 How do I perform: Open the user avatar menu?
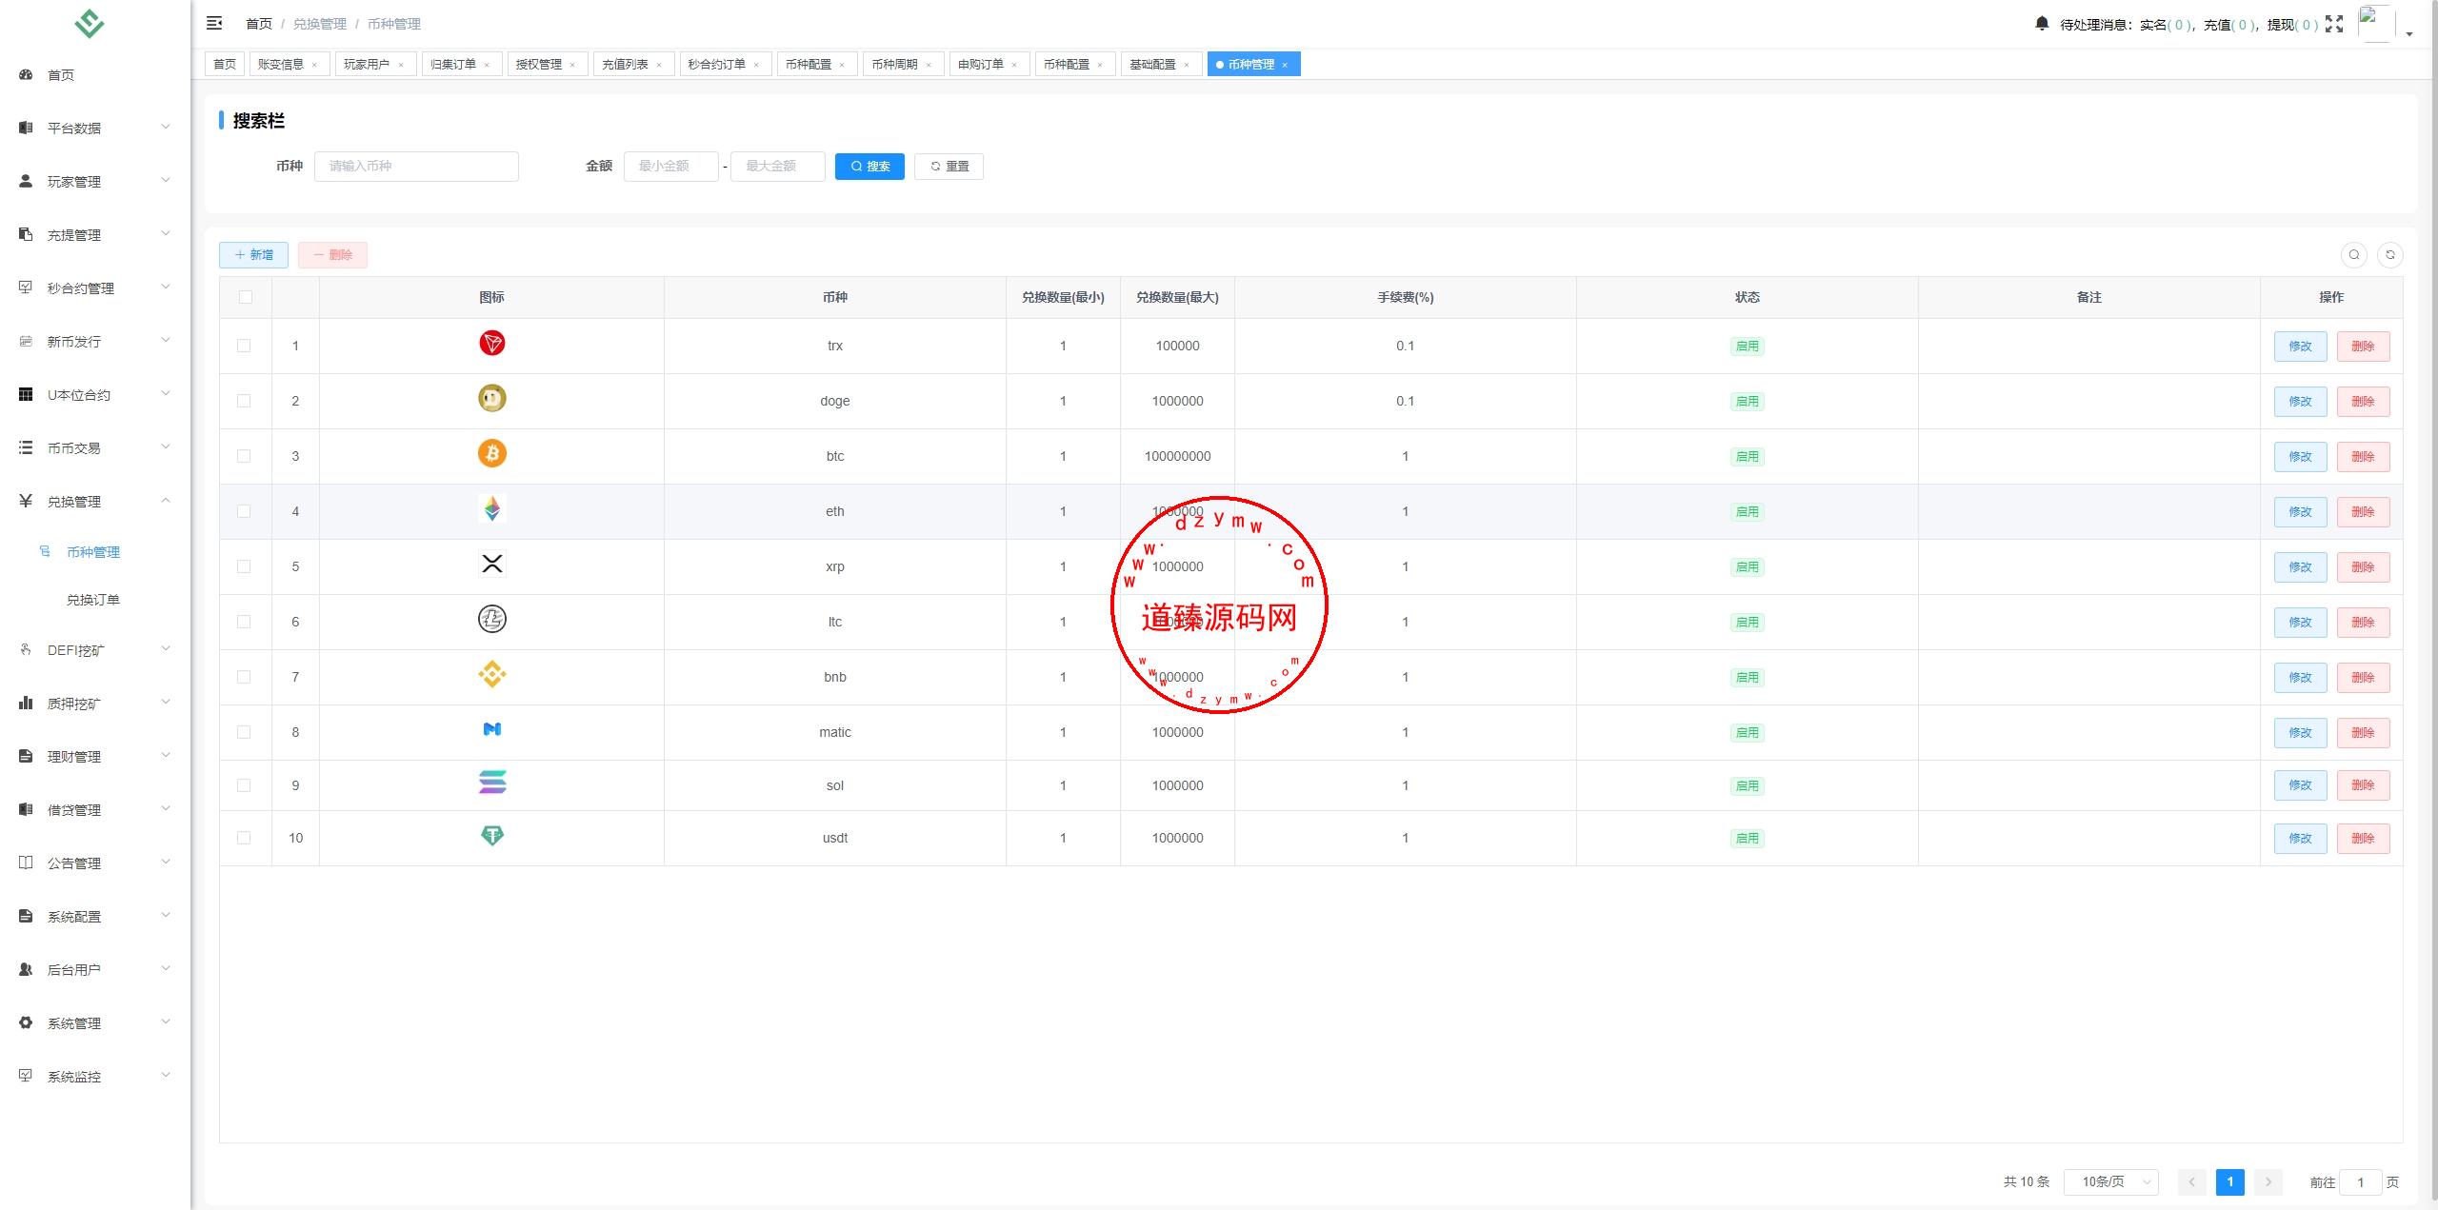point(2376,24)
